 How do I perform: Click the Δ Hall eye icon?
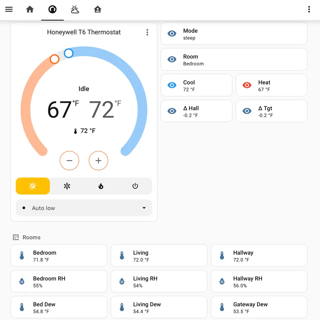(172, 111)
